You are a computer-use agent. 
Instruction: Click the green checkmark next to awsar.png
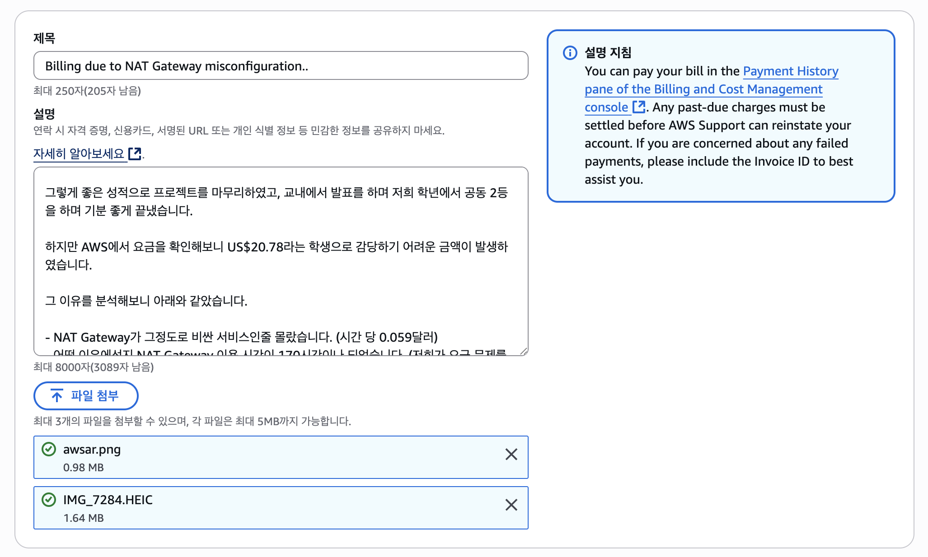coord(49,449)
